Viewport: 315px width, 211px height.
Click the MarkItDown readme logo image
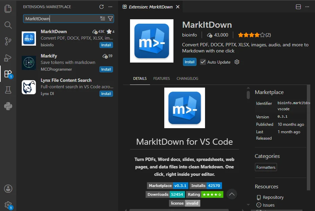pos(185,108)
